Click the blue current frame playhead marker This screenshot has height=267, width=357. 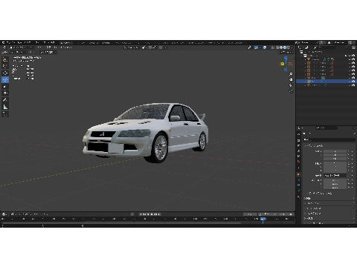click(x=263, y=219)
